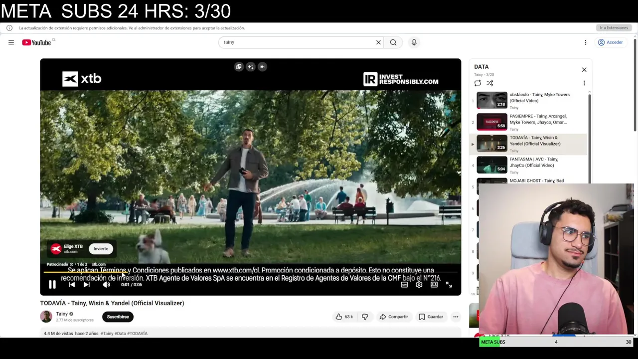Play 'PASIEMPRE - Tainy, Arcangel' playlist item
Viewport: 638px width, 359px height.
tap(528, 122)
